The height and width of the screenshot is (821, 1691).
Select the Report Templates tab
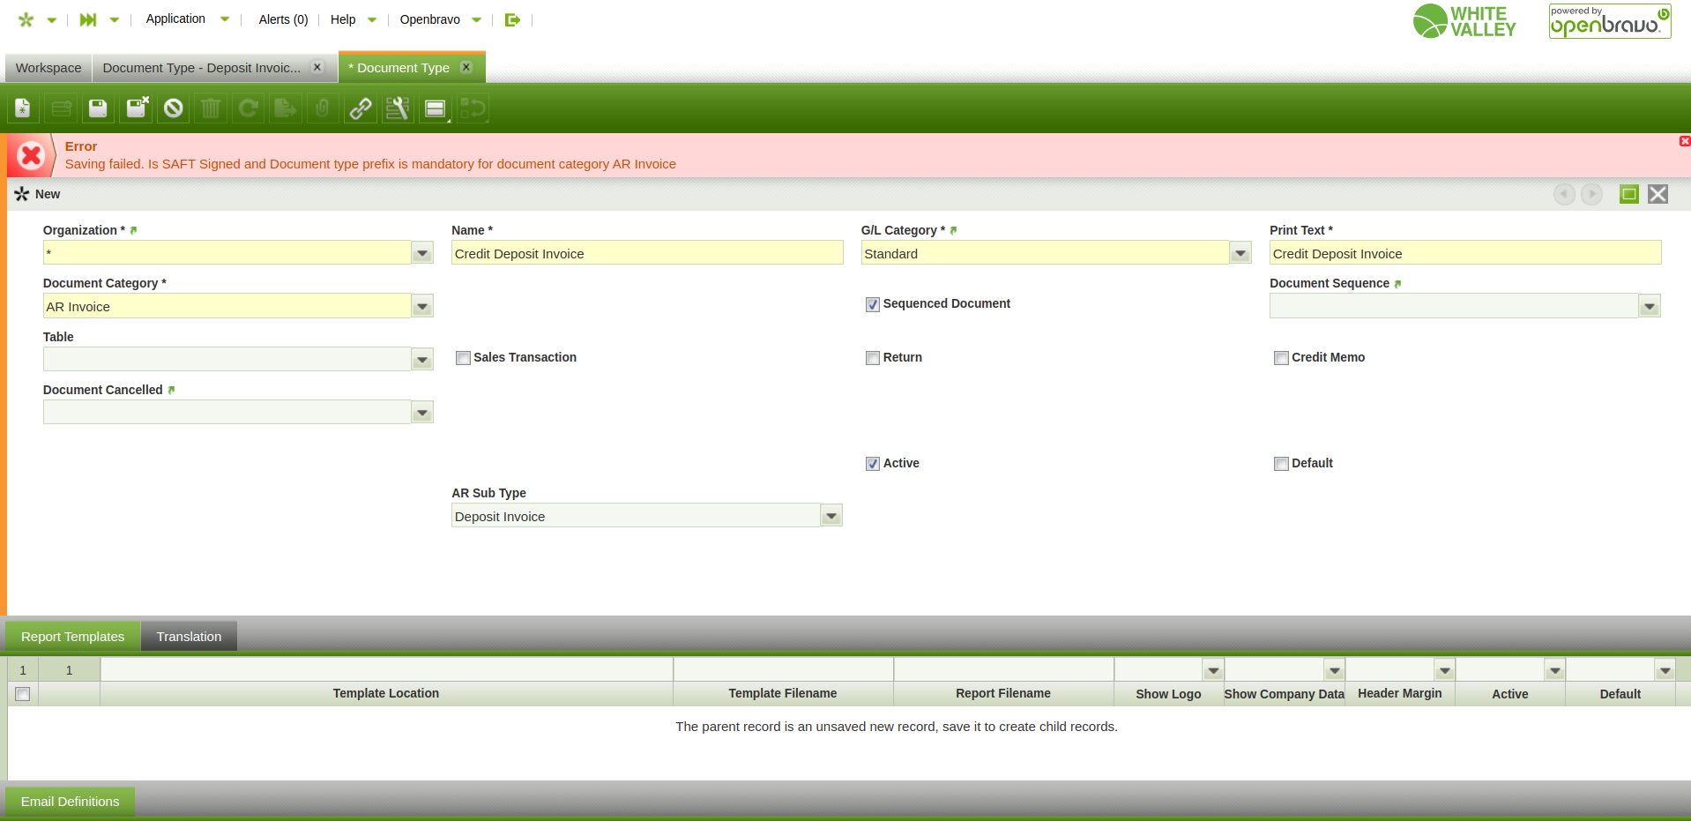point(73,637)
